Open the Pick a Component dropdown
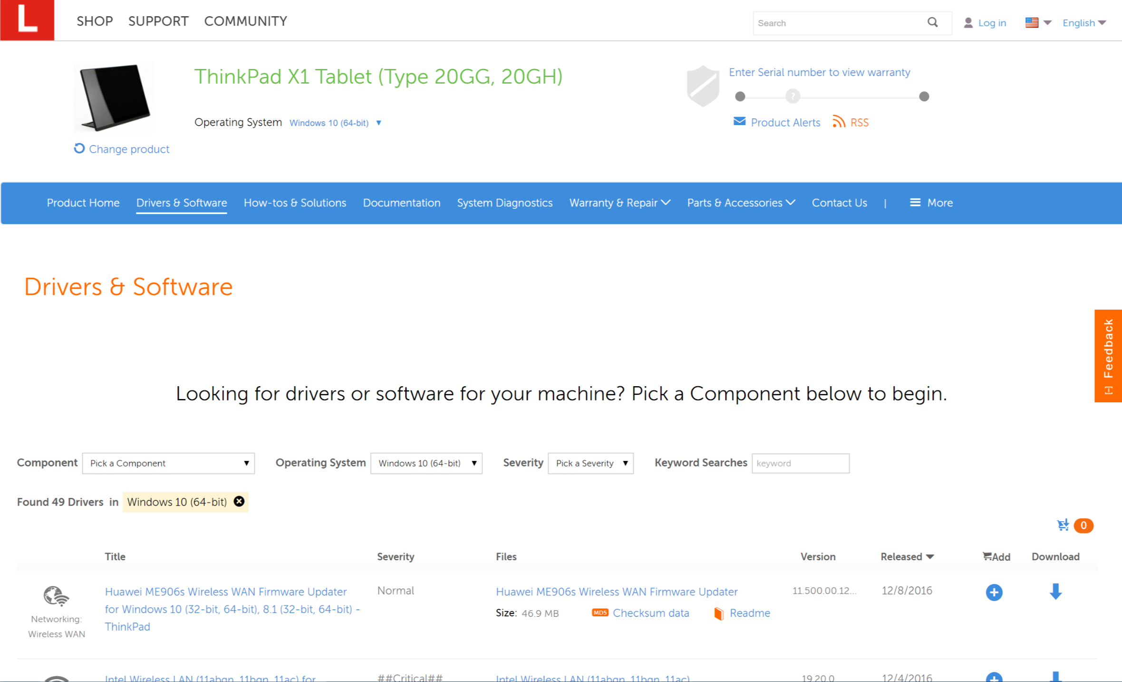 [168, 463]
